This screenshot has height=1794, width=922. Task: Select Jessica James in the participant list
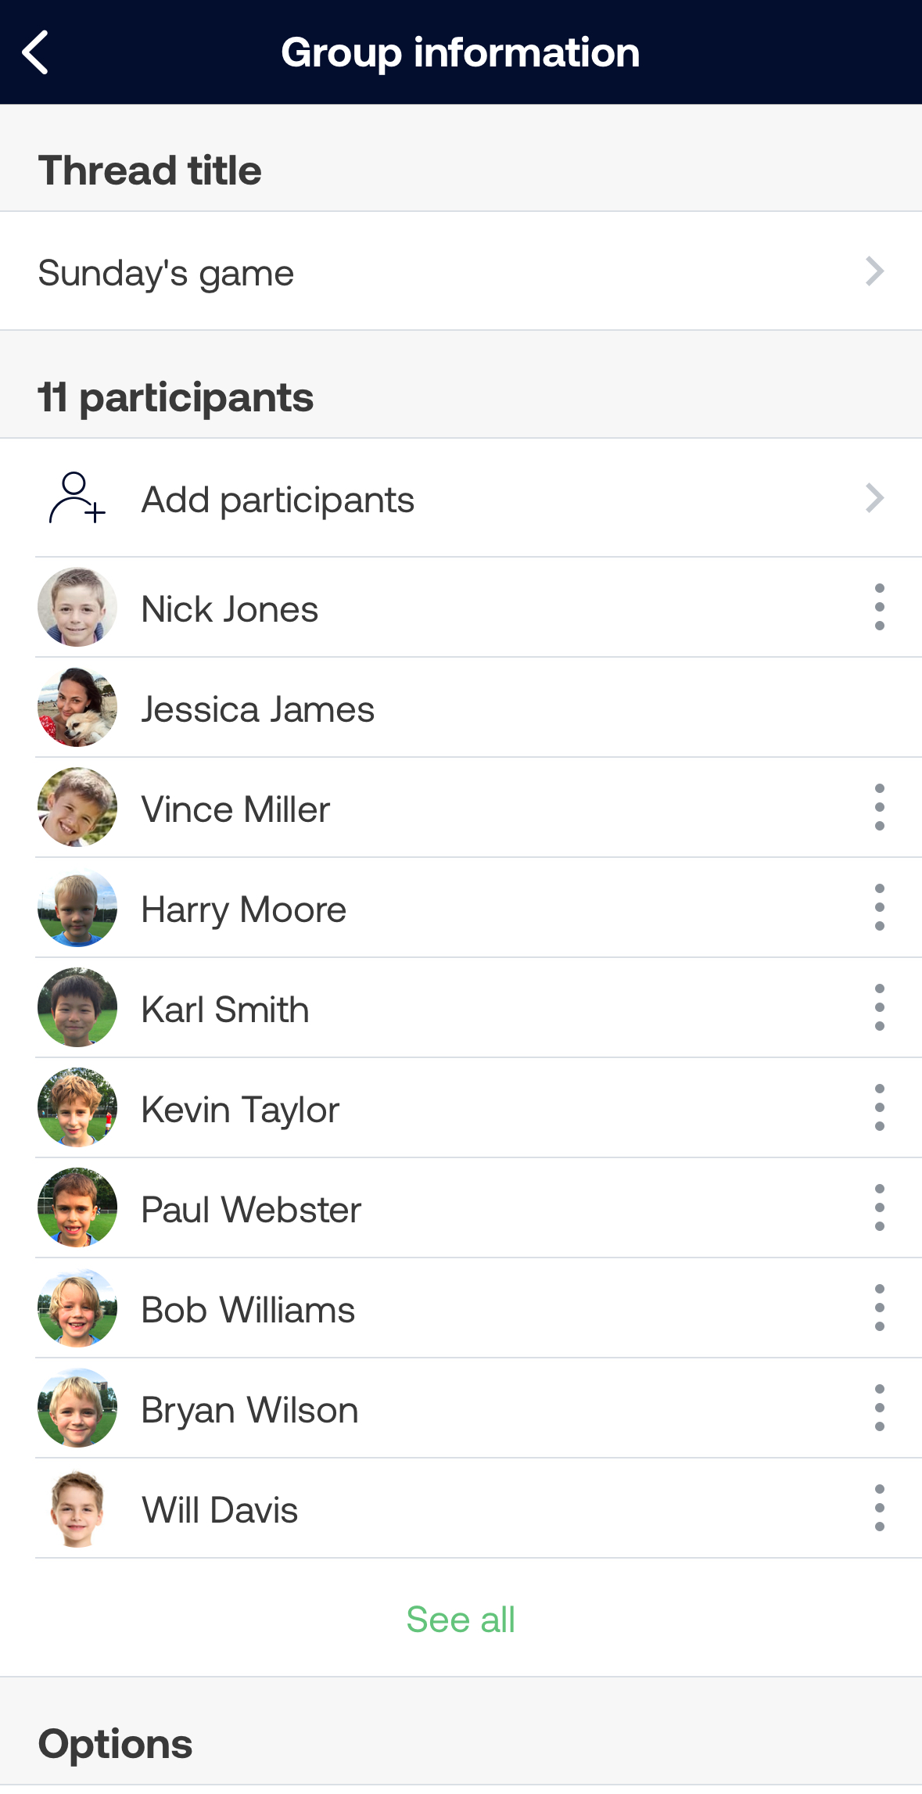point(479,708)
